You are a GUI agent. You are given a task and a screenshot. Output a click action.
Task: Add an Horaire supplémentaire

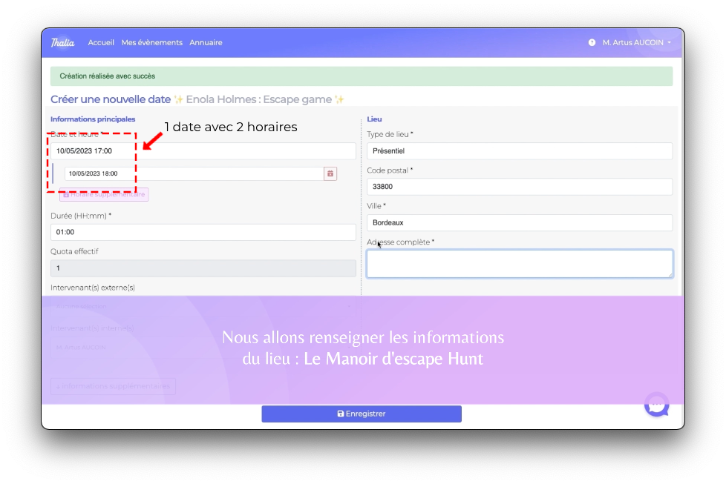point(104,194)
